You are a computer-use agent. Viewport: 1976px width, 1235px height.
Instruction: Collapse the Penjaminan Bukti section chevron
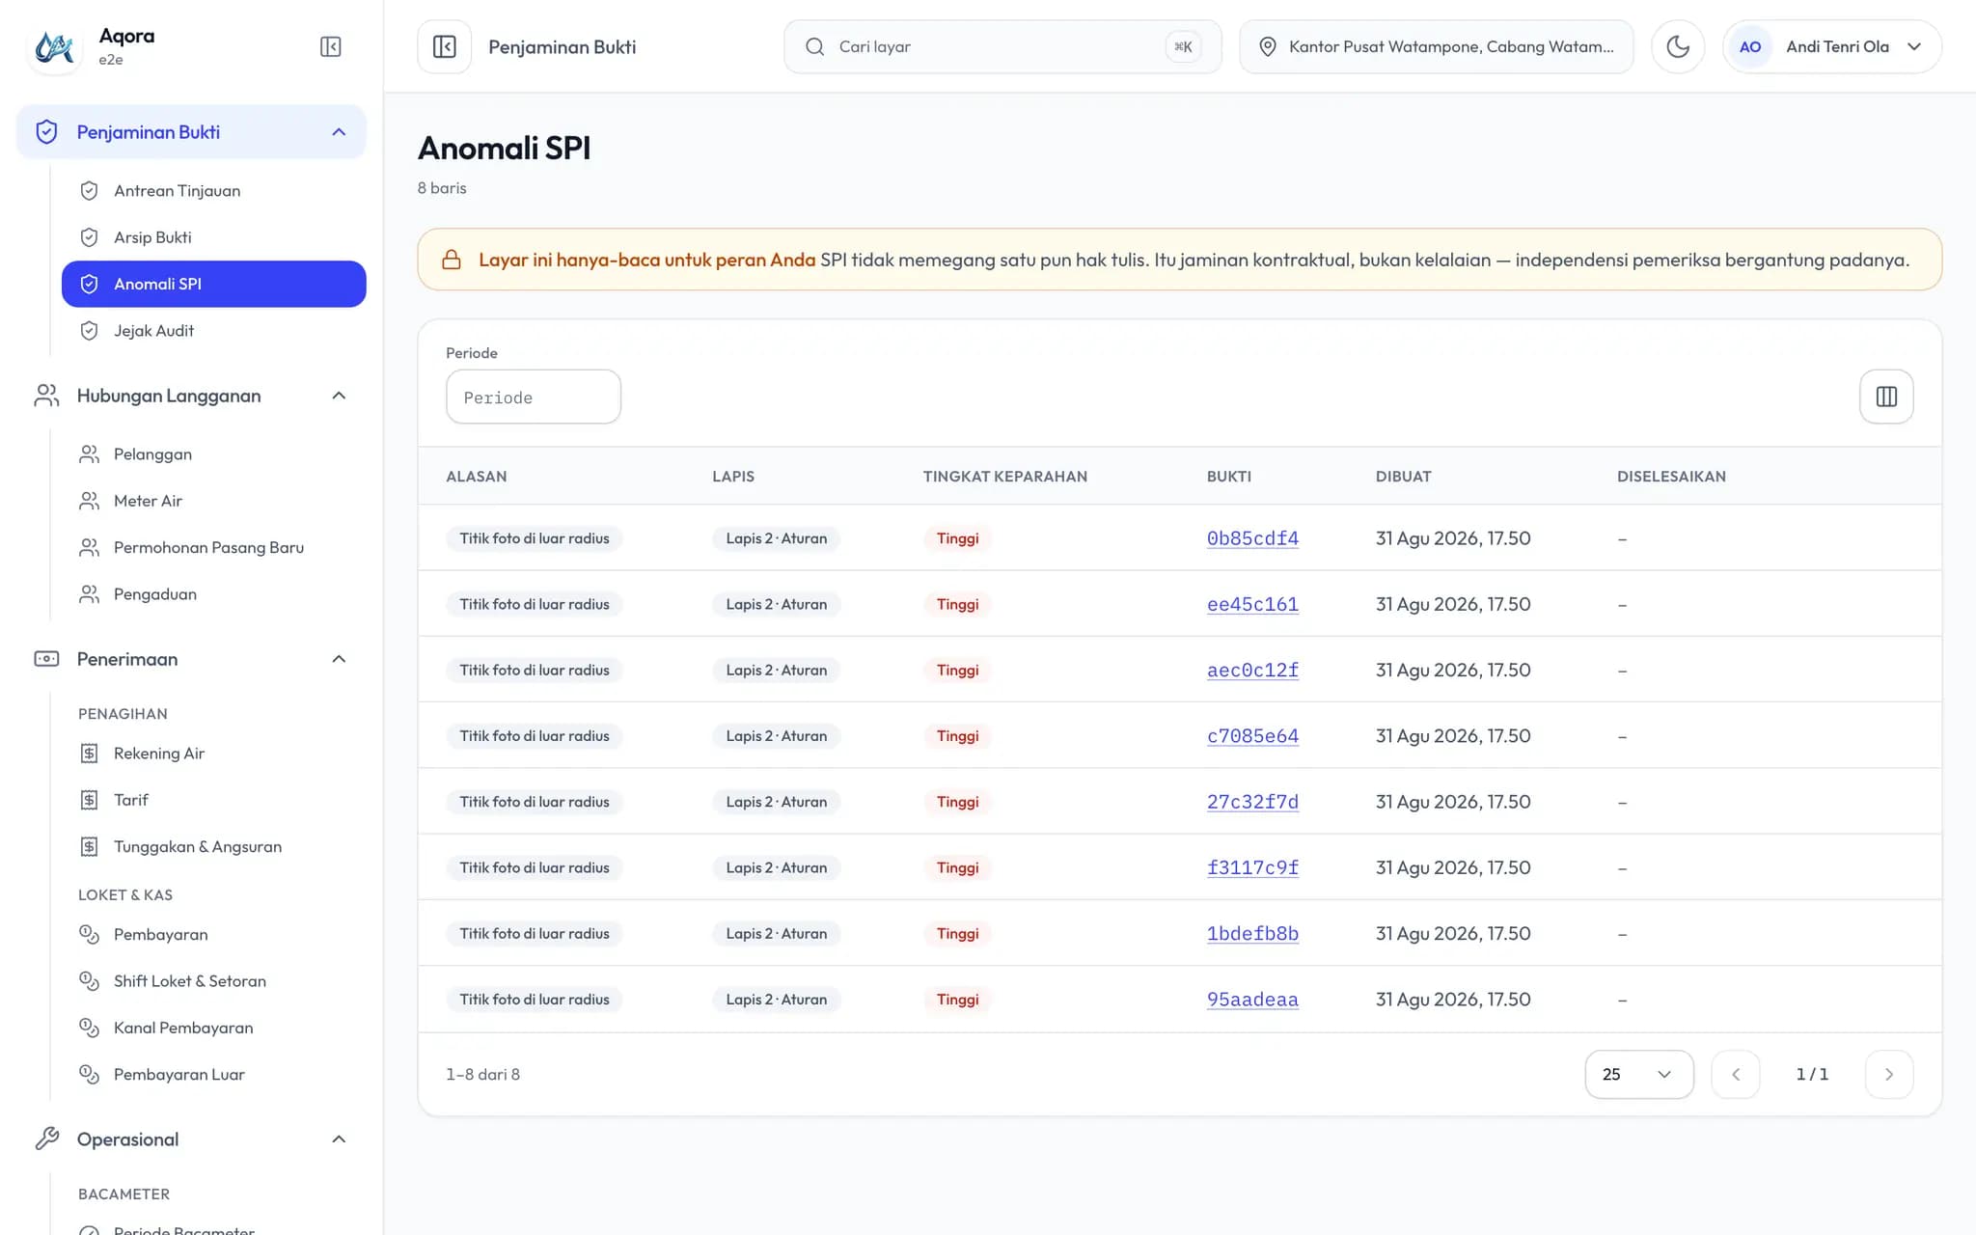339,132
